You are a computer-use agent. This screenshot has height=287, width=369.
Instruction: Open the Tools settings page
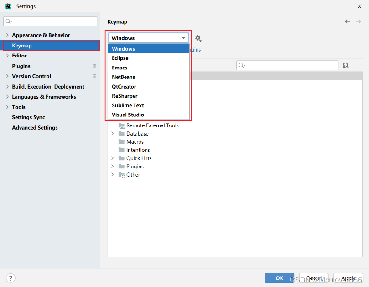point(19,107)
